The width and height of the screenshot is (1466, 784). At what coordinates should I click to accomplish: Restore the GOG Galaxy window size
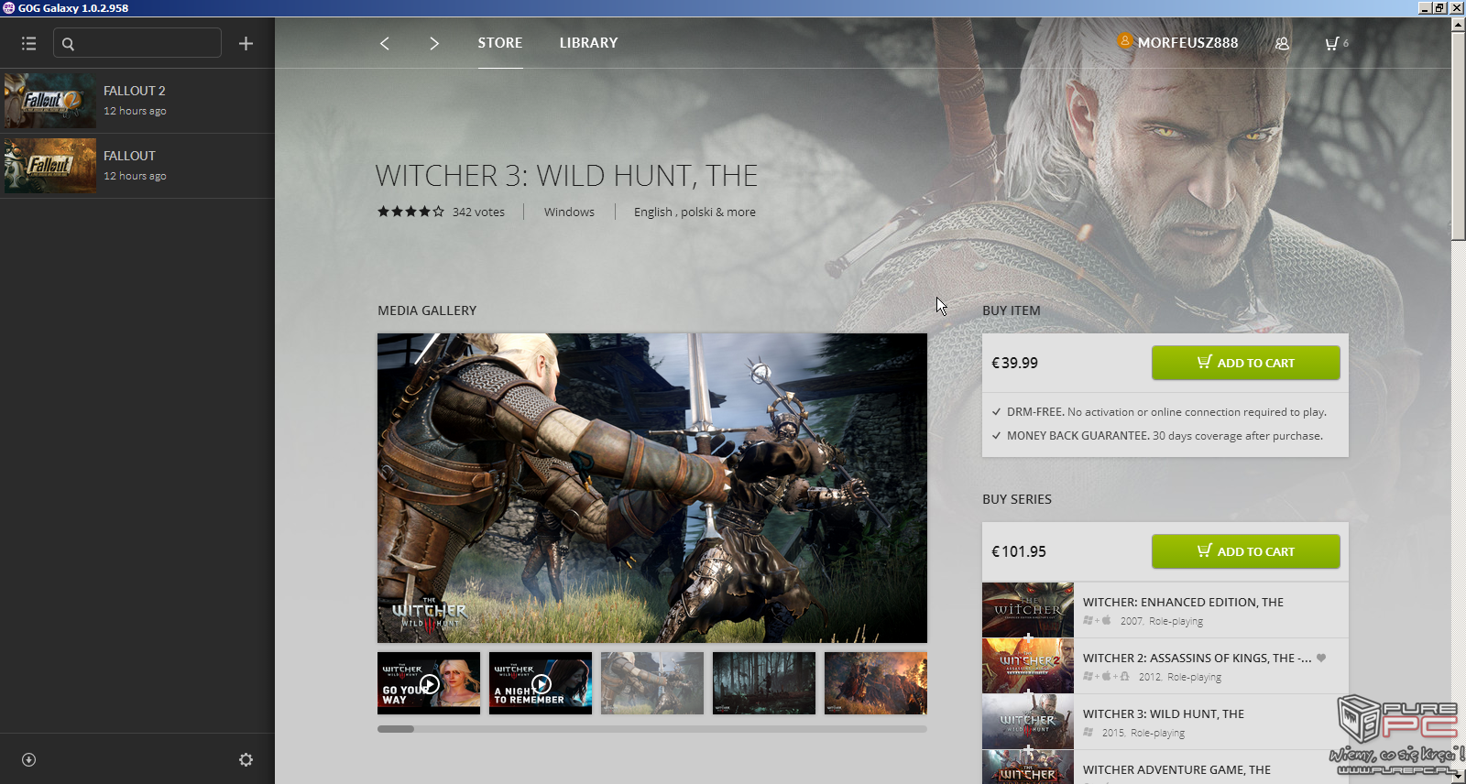tap(1439, 7)
